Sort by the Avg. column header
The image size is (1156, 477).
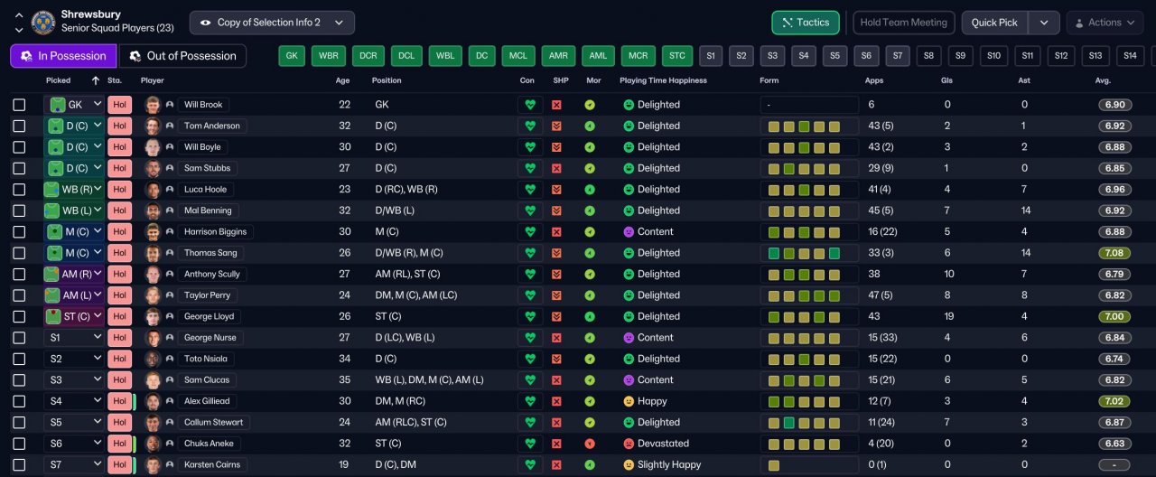pos(1103,80)
